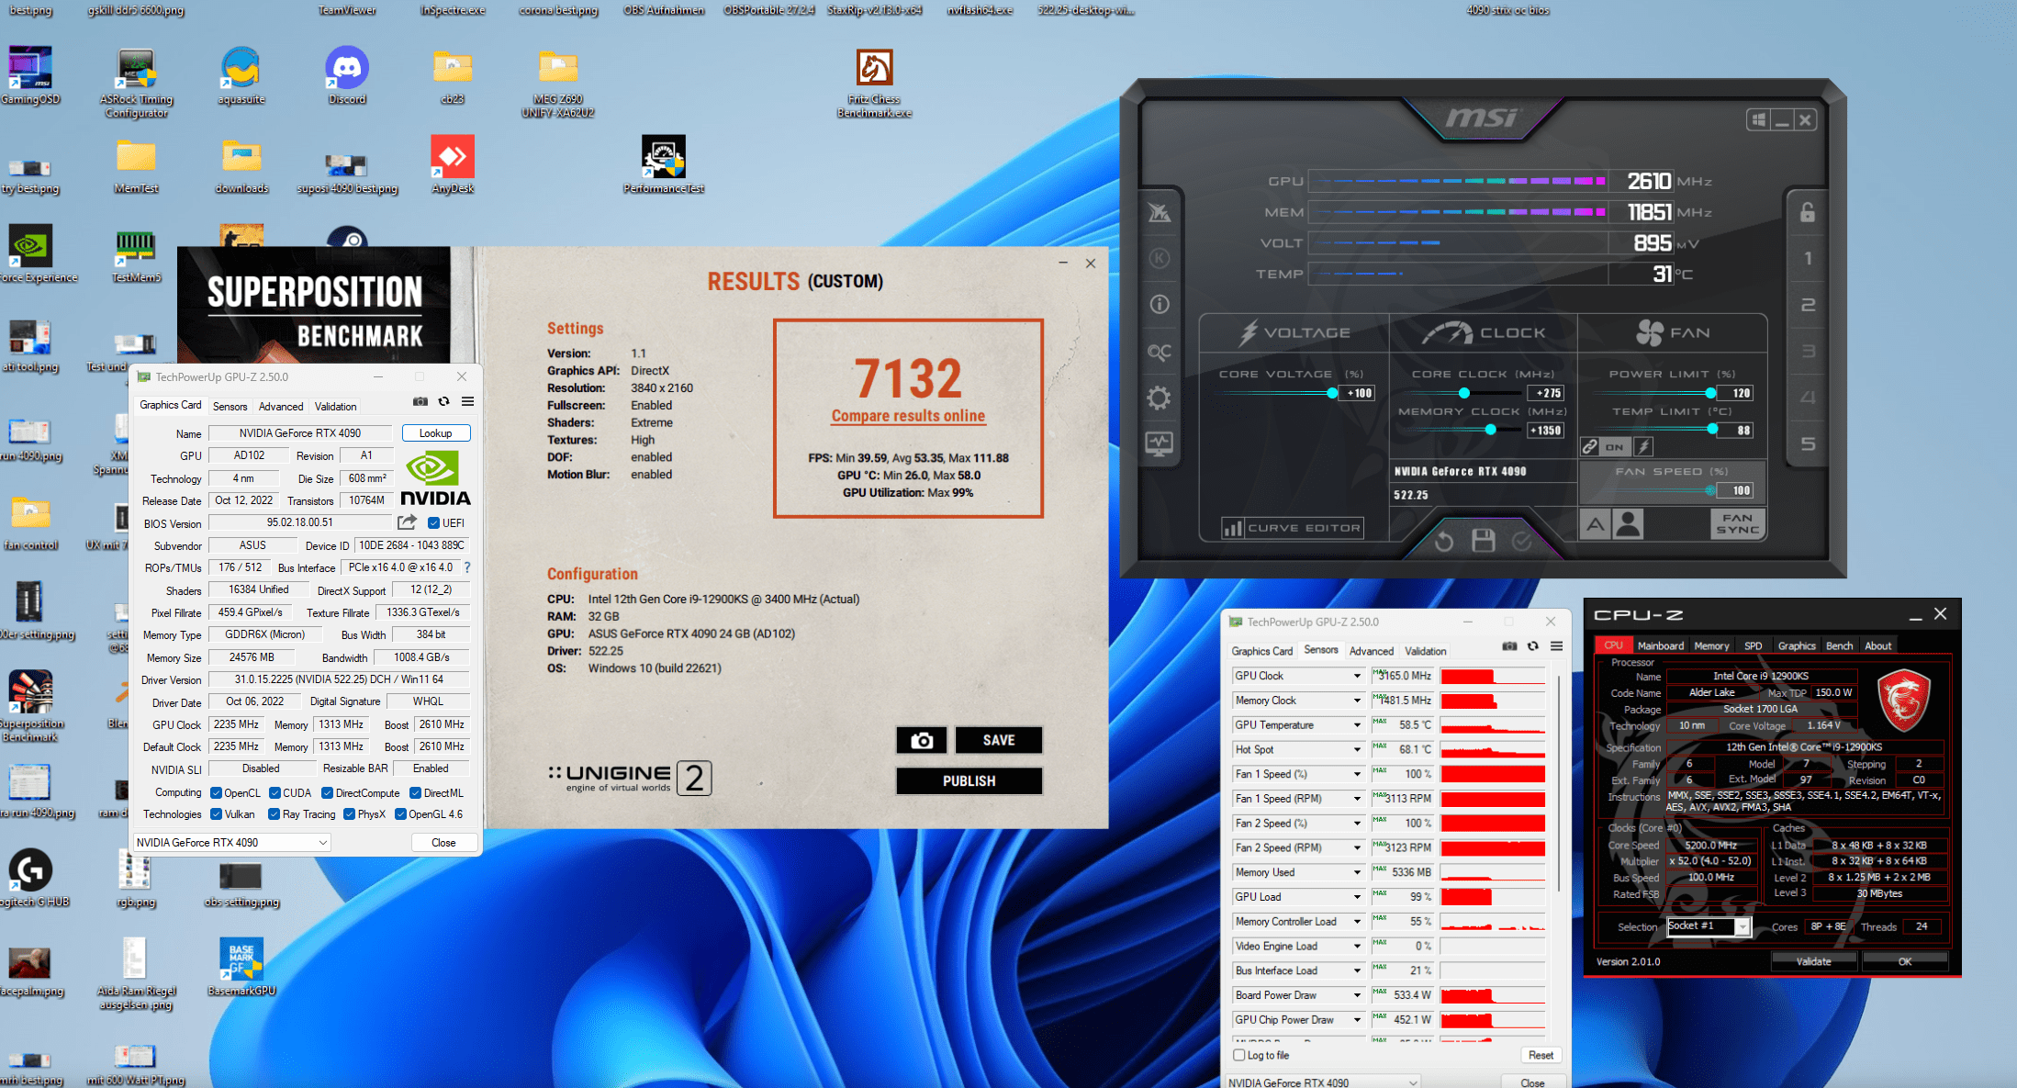Toggle OpenCL checkbox in GPU-Z
The width and height of the screenshot is (2017, 1088).
(x=216, y=793)
